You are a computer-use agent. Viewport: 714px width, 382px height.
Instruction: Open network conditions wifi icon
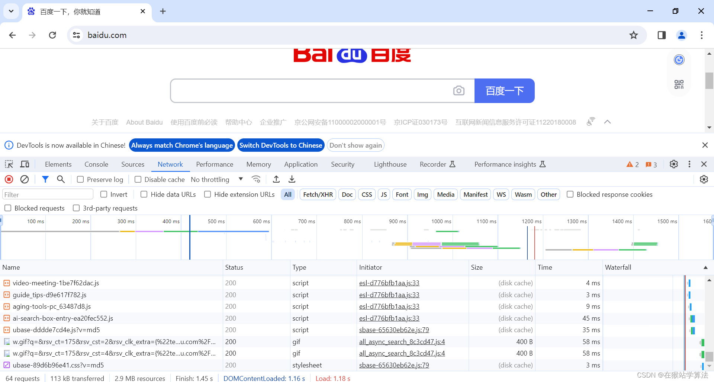click(x=256, y=180)
